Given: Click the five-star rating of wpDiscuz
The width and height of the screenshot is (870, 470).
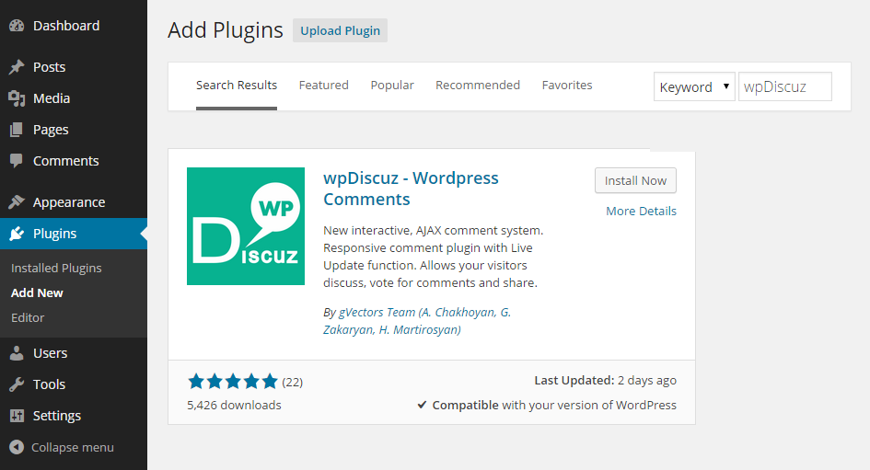Looking at the screenshot, I should tap(233, 382).
